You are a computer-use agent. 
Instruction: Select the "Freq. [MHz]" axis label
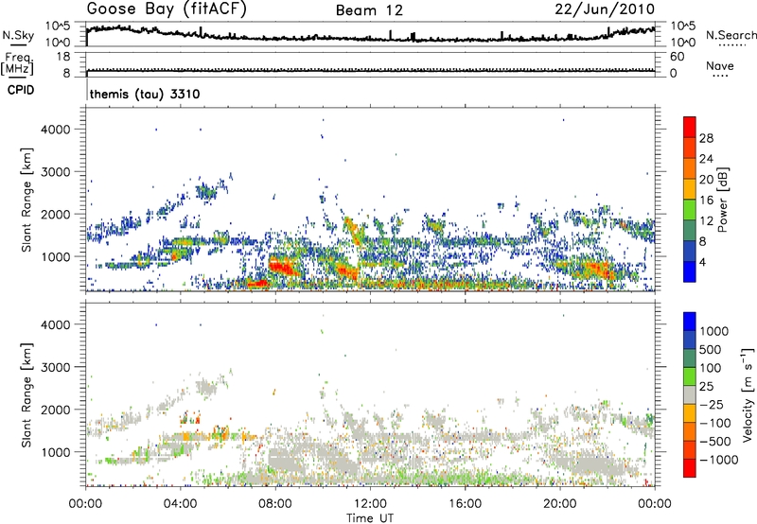[x=18, y=64]
